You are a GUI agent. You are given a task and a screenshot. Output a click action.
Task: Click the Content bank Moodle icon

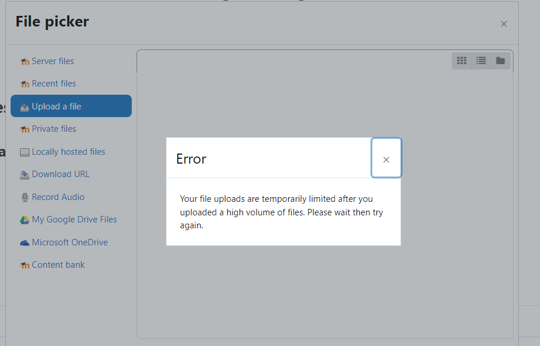coord(25,265)
